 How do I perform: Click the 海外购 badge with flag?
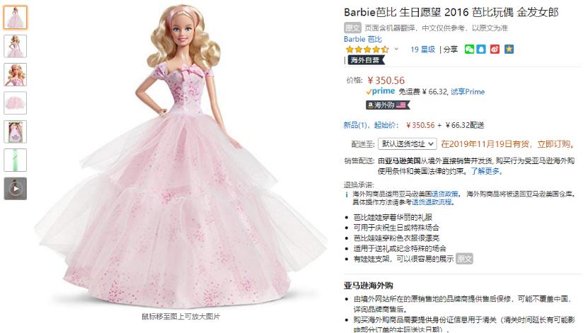[x=388, y=105]
